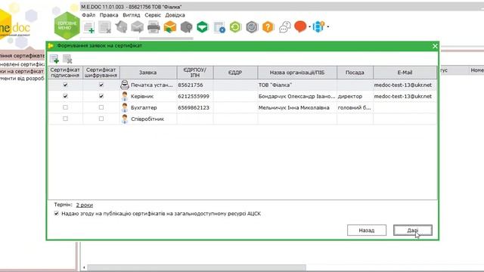
Task: Click the chat bubbles support icon
Action: click(284, 27)
